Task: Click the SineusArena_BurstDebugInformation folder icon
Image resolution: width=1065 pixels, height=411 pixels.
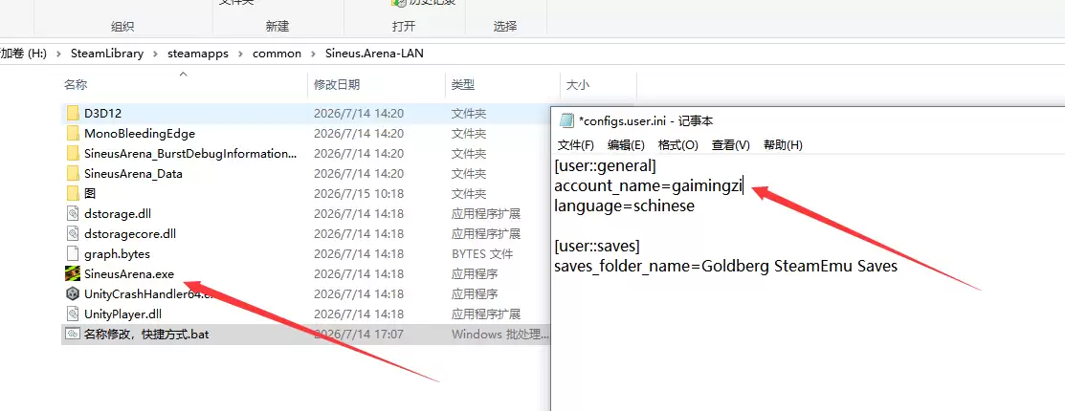Action: coord(73,153)
